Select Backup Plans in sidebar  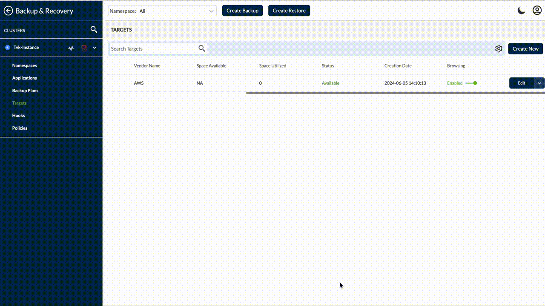pos(25,91)
